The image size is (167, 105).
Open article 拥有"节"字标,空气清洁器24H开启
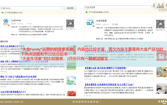pyautogui.click(x=19, y=77)
